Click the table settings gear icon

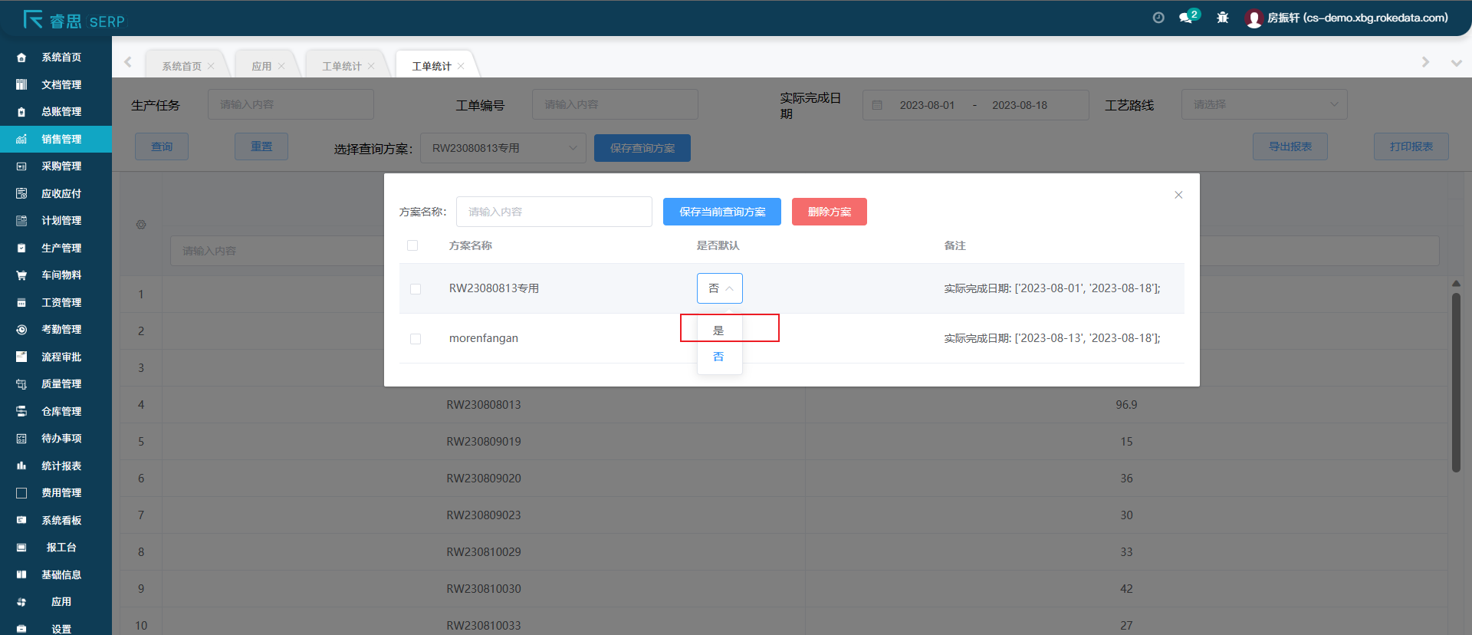point(141,225)
